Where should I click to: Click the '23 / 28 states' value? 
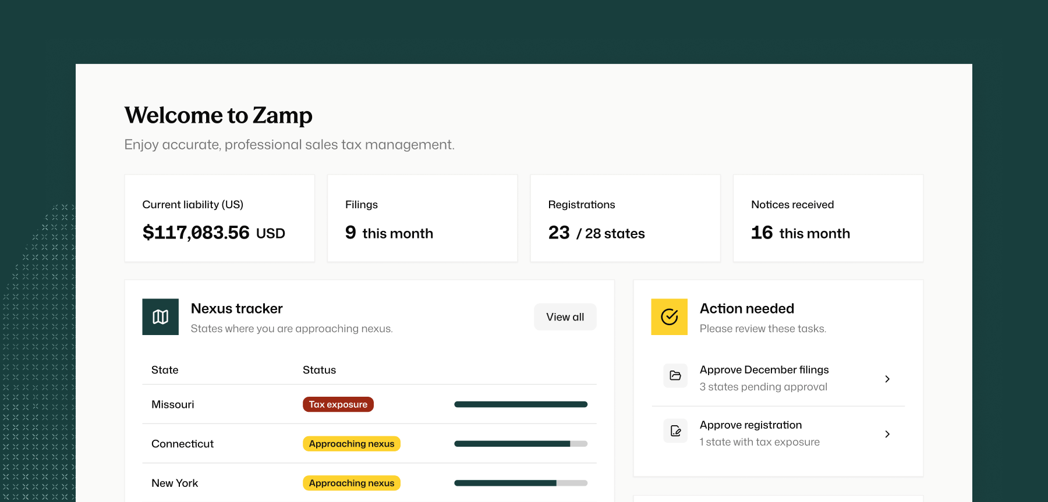tap(597, 233)
